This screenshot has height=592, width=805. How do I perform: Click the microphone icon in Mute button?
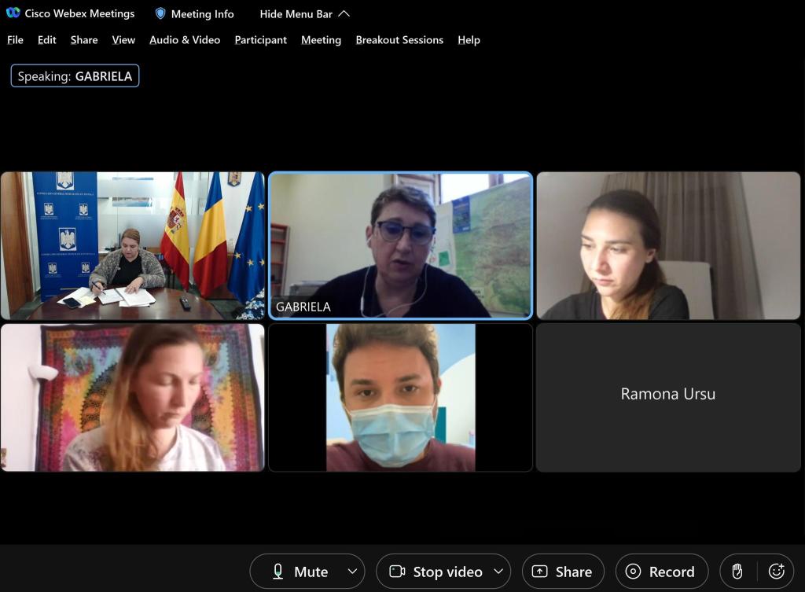278,572
